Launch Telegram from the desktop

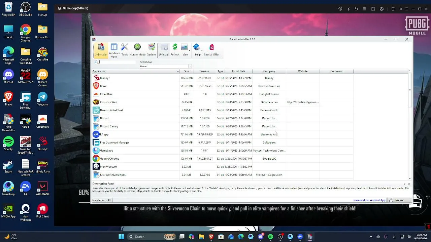coord(42,99)
